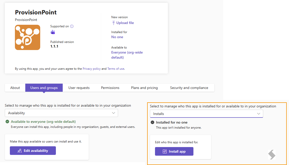Click the ProvisionPoint app title heading

(36, 12)
